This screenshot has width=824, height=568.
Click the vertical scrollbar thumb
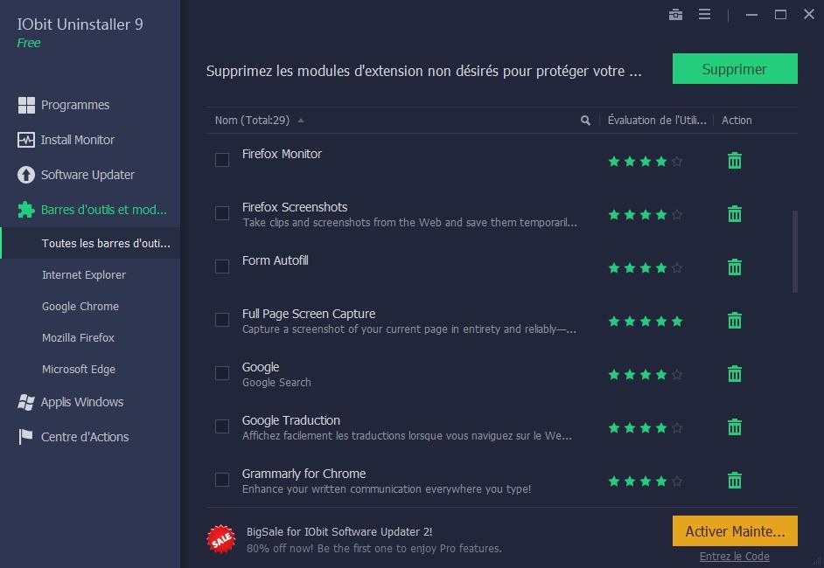[x=794, y=252]
